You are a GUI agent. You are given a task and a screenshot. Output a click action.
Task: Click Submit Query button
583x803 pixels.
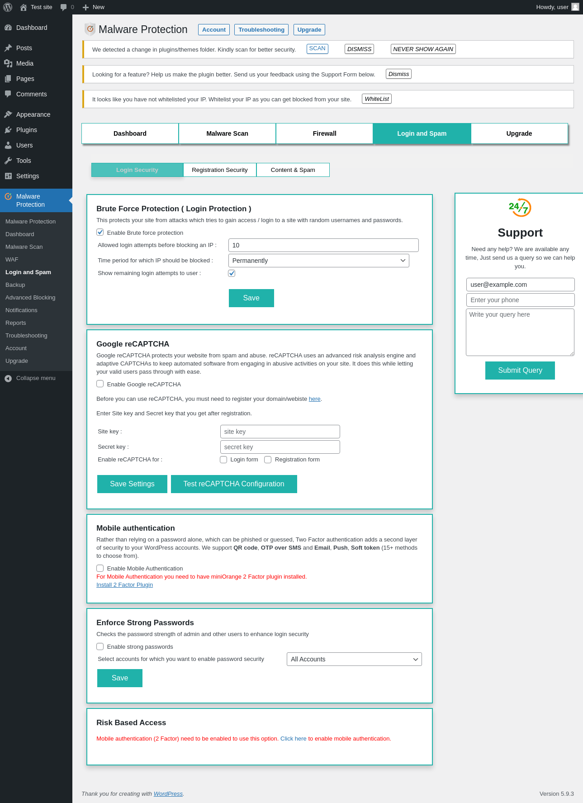tap(520, 371)
